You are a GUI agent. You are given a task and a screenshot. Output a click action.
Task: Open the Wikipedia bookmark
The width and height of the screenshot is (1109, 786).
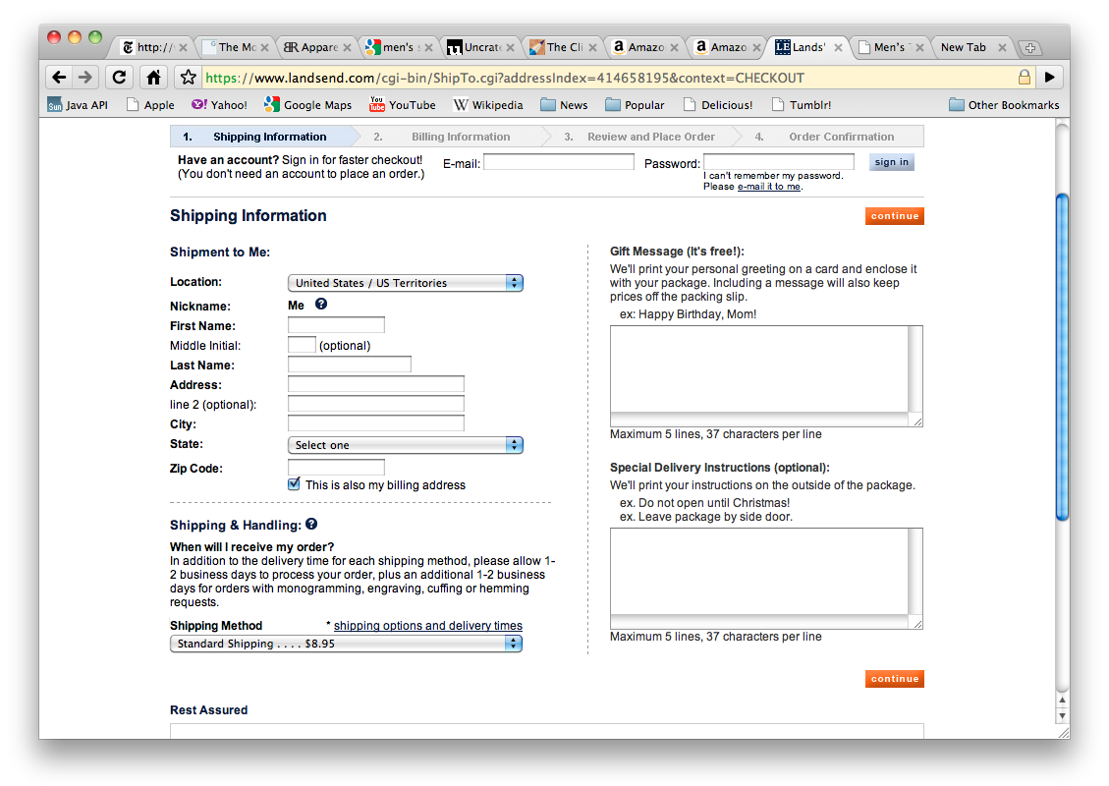point(488,105)
